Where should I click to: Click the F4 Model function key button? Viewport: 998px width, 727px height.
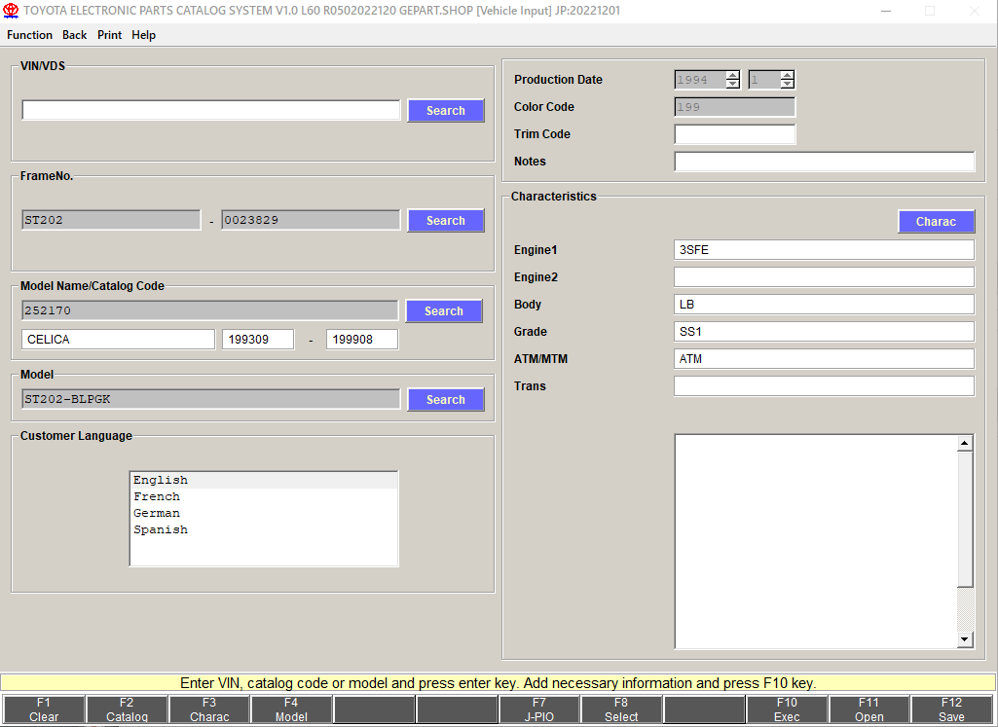291,709
